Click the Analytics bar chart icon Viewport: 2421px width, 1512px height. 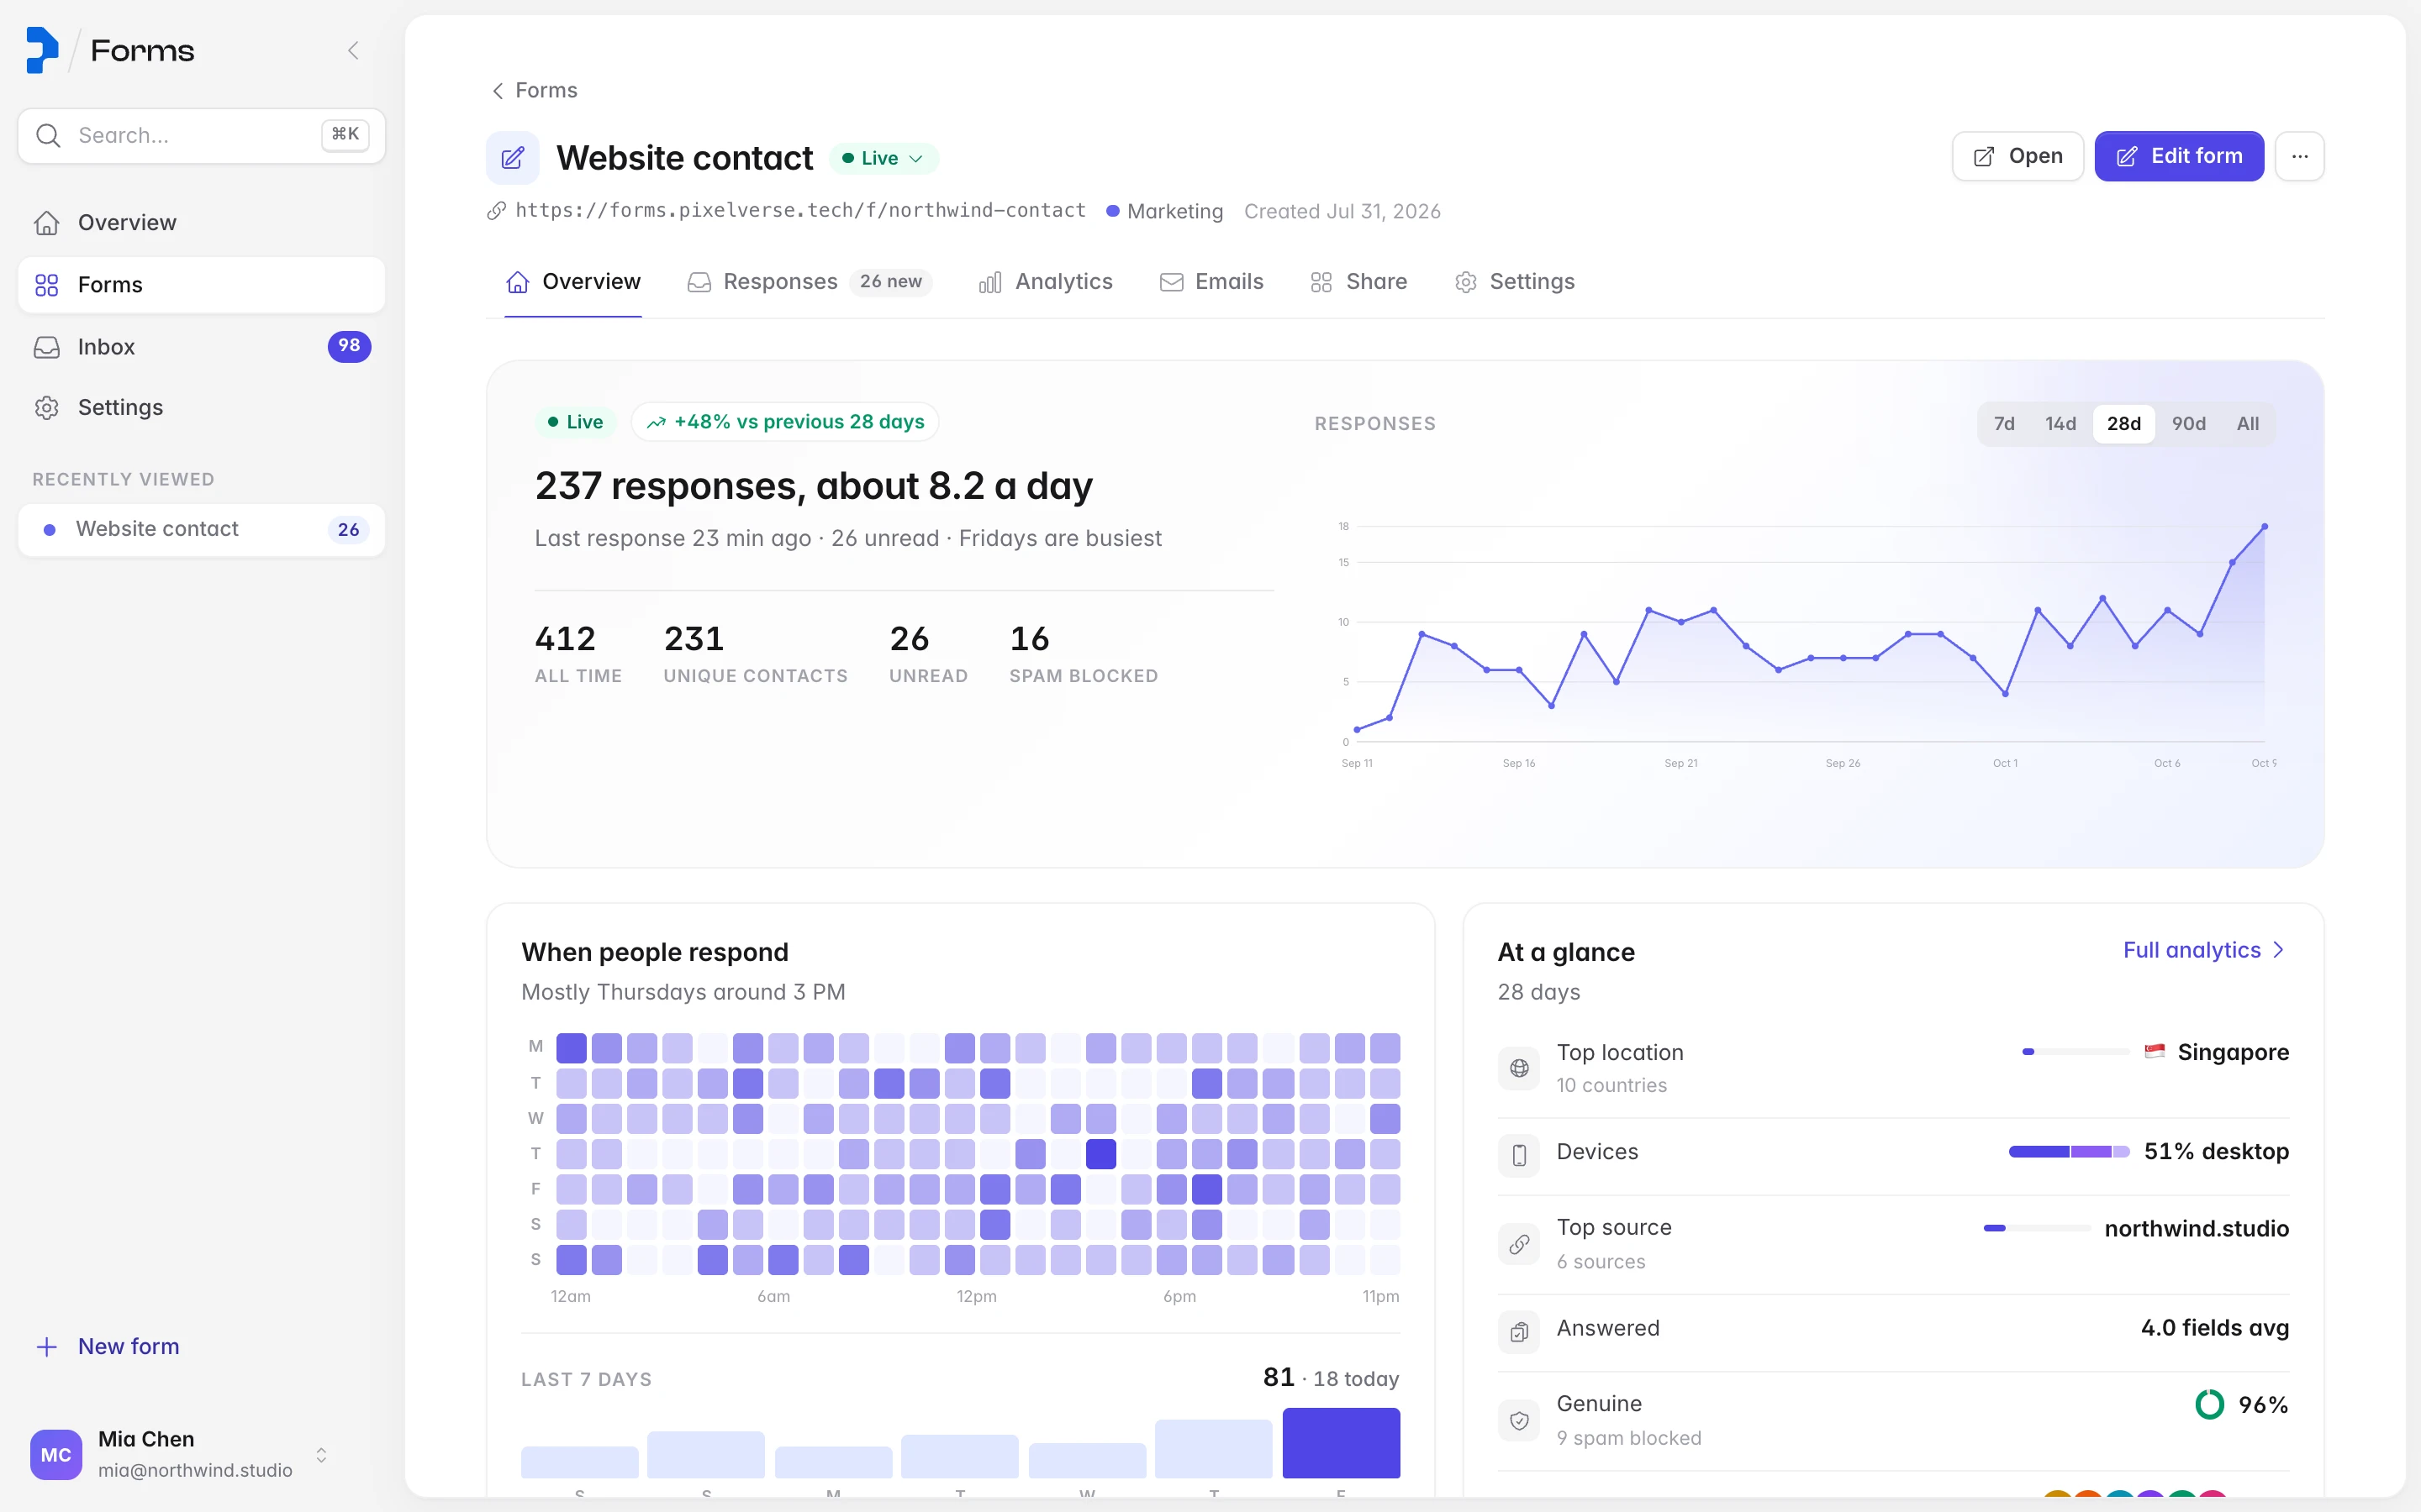point(989,283)
